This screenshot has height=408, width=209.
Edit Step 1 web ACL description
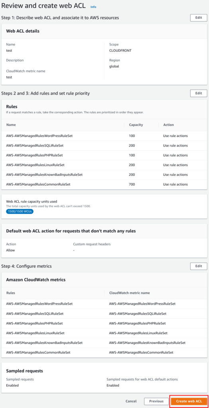click(199, 18)
